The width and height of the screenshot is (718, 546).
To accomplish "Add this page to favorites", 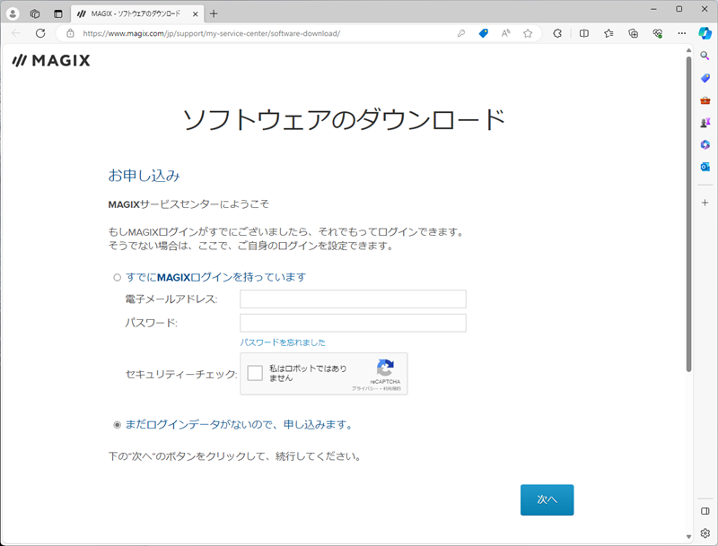I will click(x=528, y=33).
